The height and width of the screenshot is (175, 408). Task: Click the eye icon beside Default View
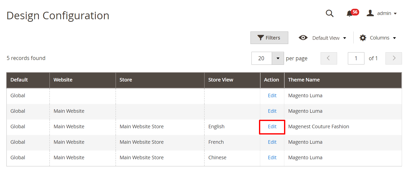coord(303,38)
